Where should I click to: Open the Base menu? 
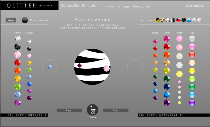pos(110,6)
